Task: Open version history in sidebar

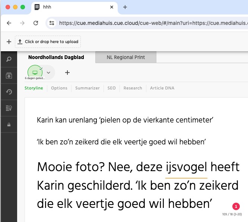Action: tap(9, 92)
